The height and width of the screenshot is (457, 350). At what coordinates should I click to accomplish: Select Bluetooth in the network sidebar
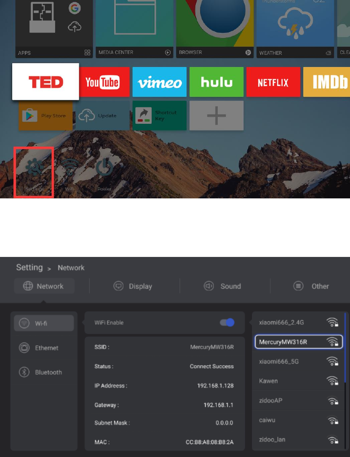click(x=44, y=372)
